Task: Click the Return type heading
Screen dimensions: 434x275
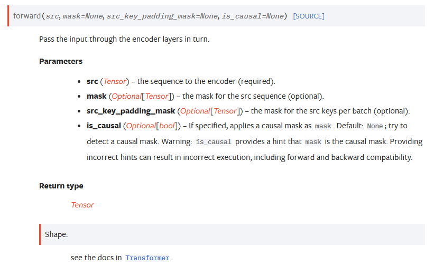Action: click(x=61, y=186)
